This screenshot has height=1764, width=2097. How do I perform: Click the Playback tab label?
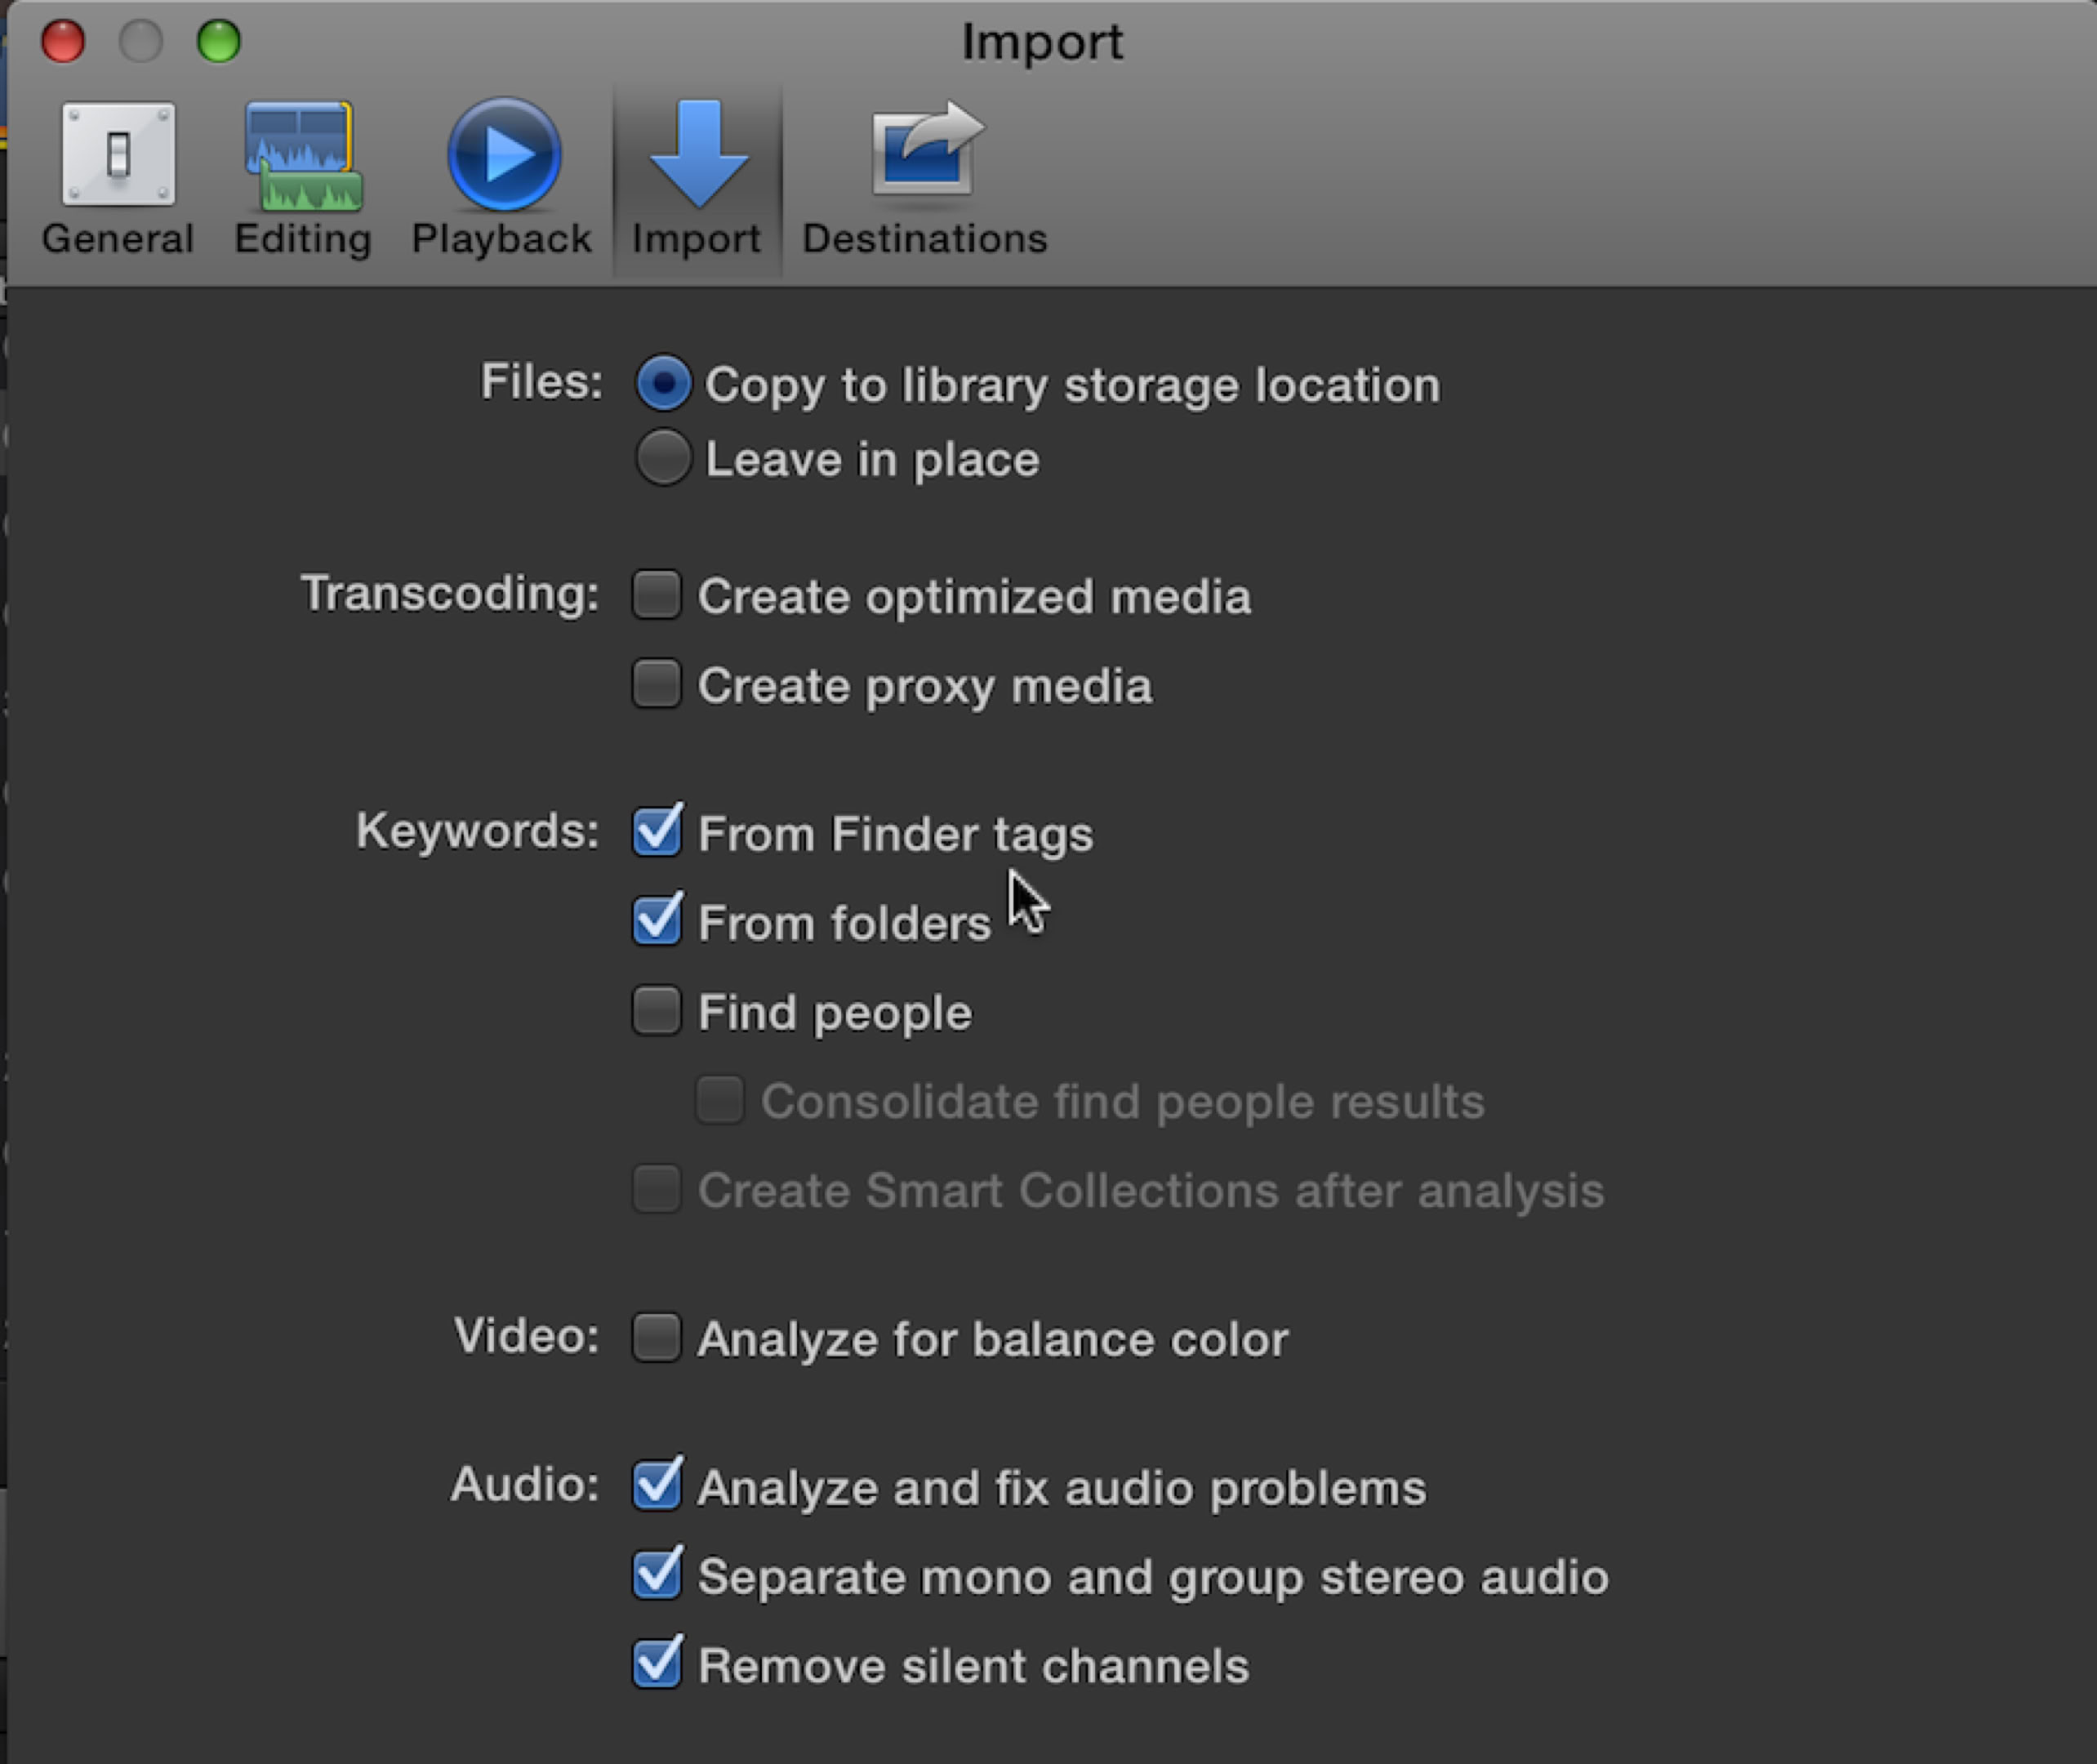click(x=501, y=239)
